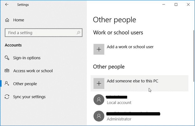
Task: Select the Local account user avatar
Action: point(99,100)
